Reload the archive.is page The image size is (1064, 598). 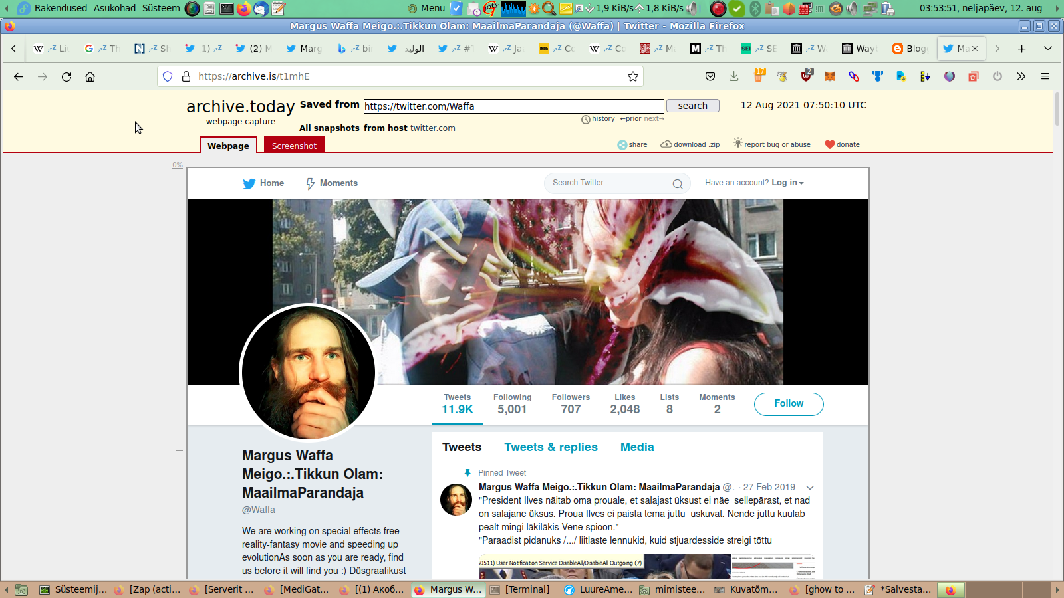coord(66,76)
